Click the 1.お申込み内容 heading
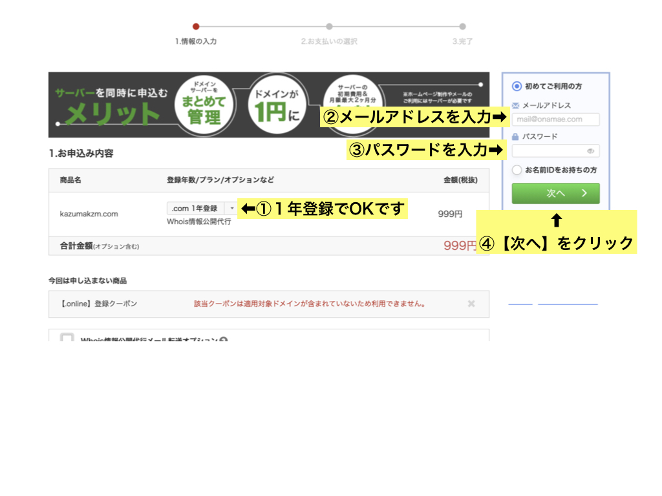662x496 pixels. click(x=81, y=153)
